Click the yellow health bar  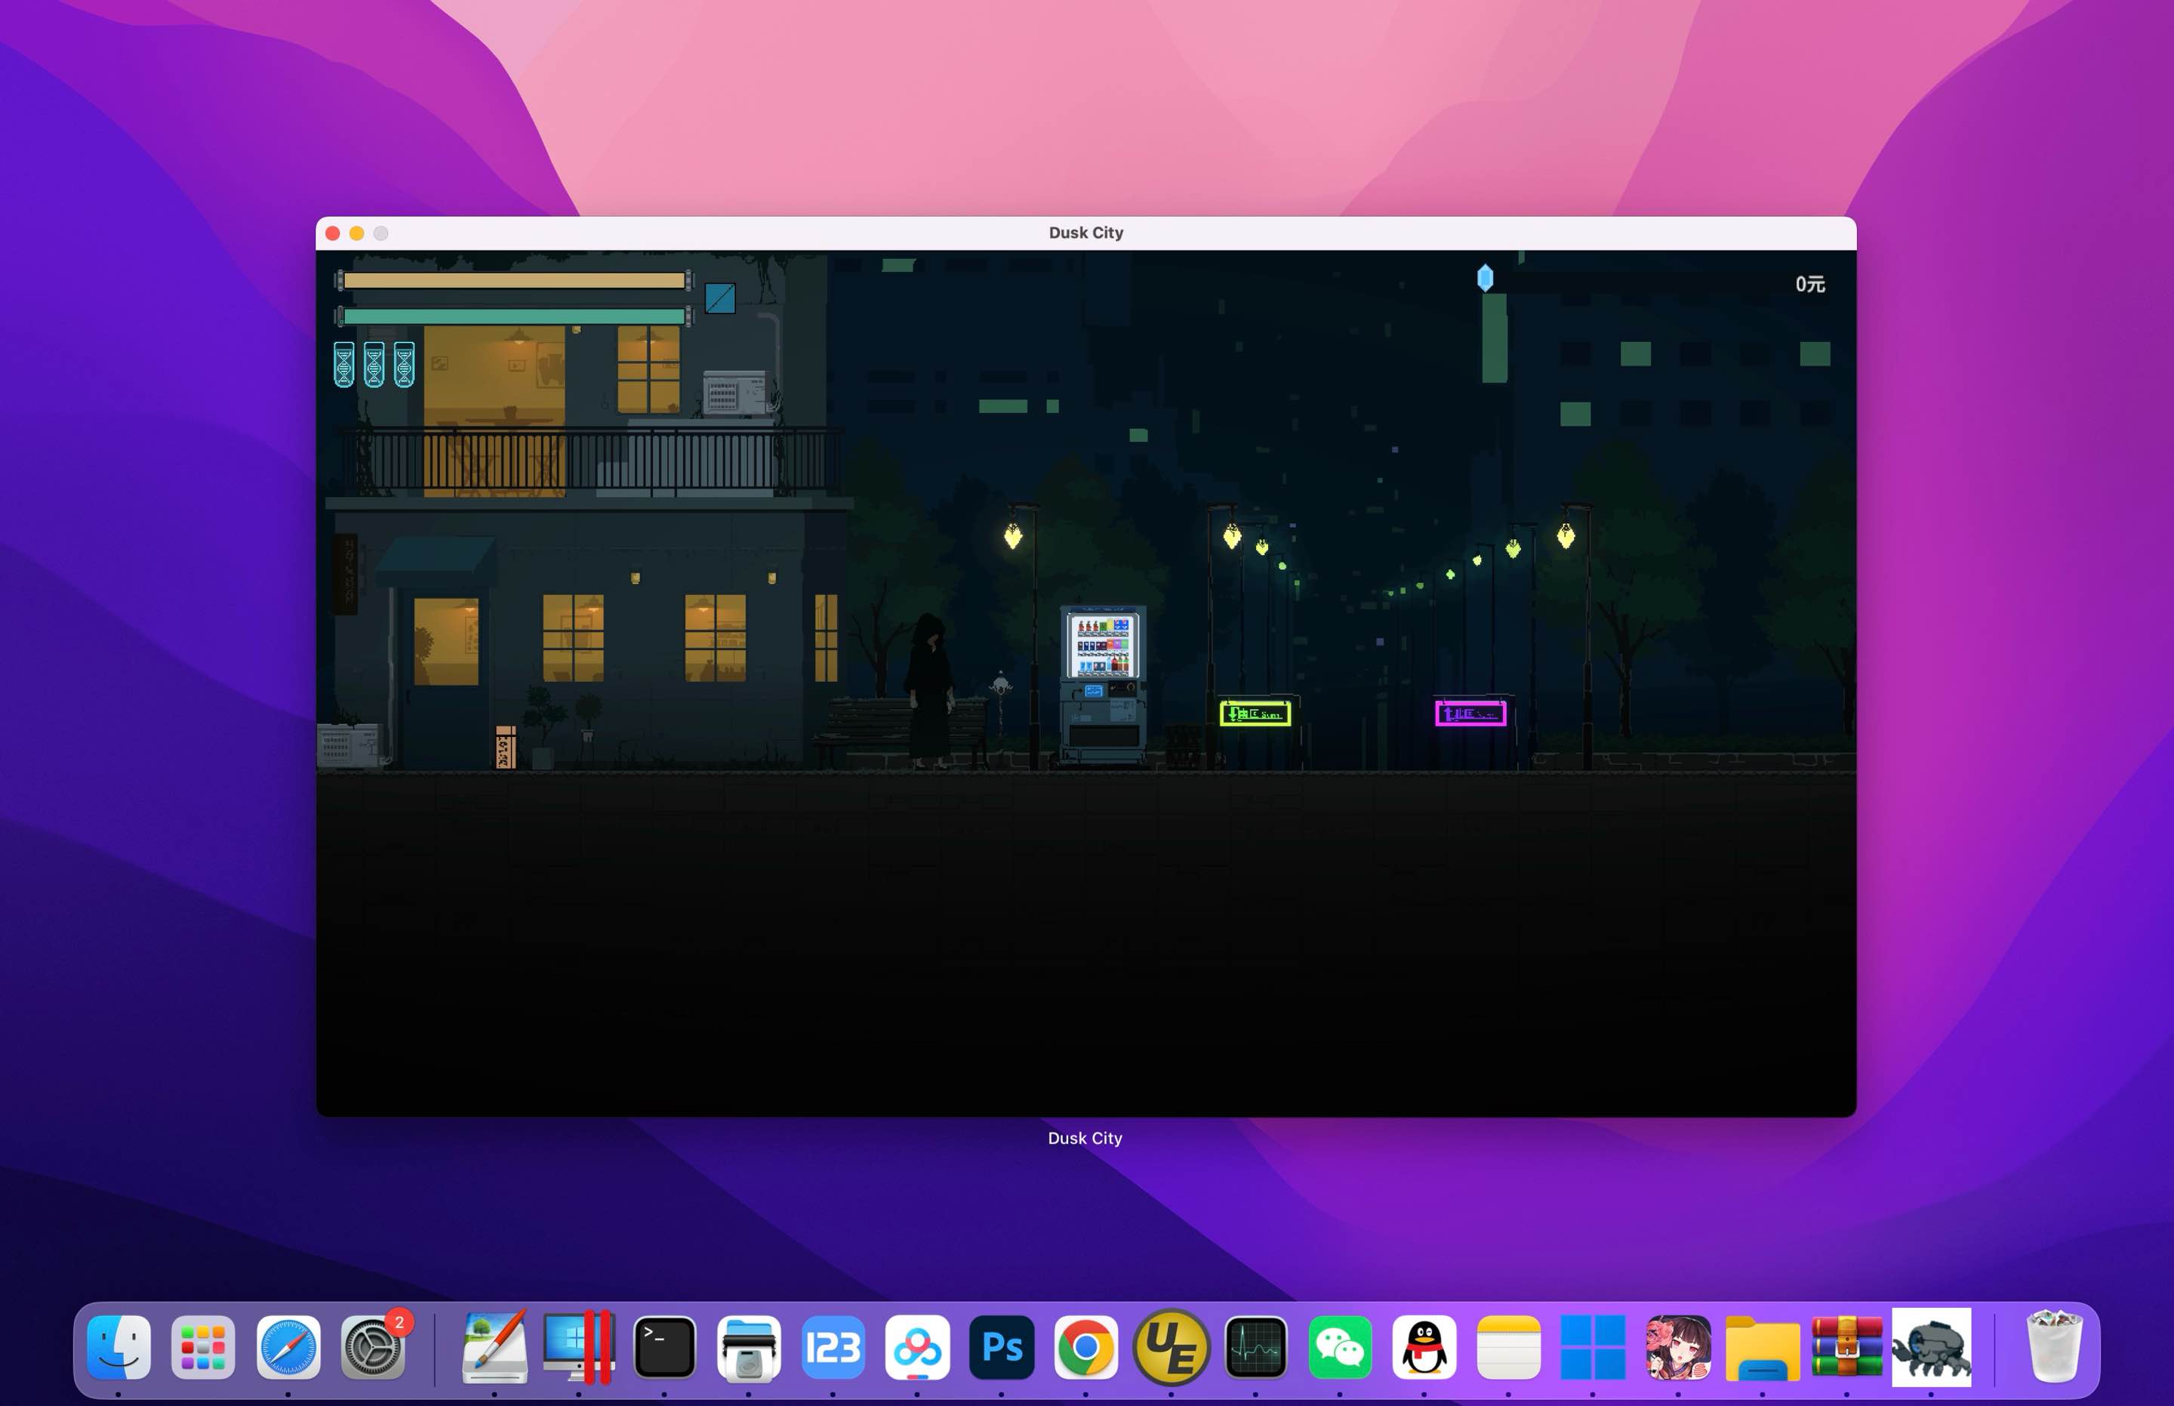coord(514,280)
